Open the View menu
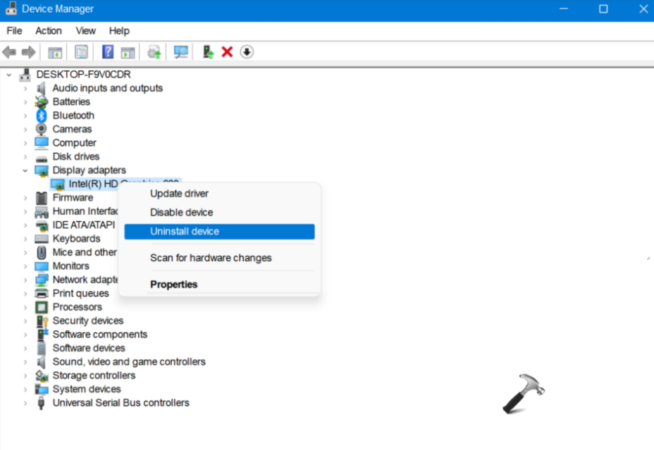Viewport: 654px width, 450px height. pos(85,31)
